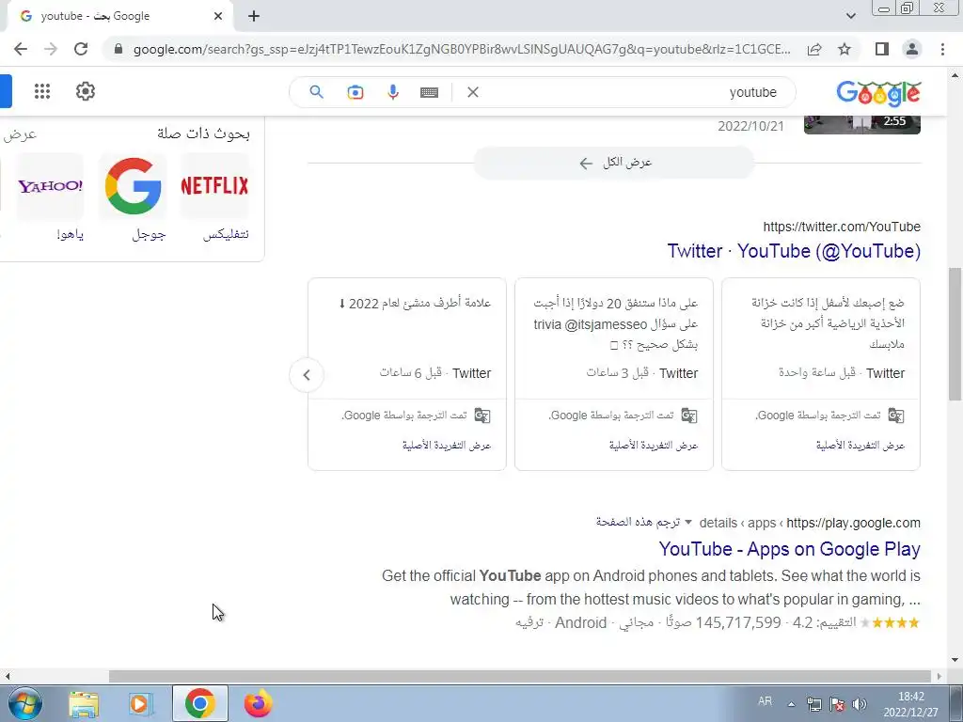Click the play.google.com URL breadcrumb
Viewport: 963px width, 722px height.
click(810, 523)
